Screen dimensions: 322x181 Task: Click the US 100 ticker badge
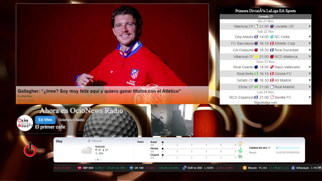pyautogui.click(x=131, y=168)
